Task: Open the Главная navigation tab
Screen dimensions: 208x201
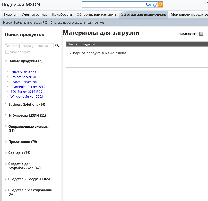Action: click(11, 15)
